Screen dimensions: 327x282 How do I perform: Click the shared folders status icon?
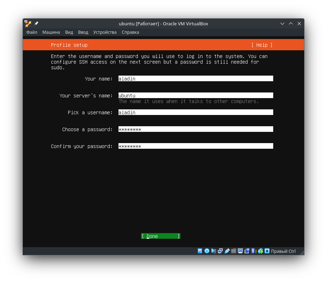pyautogui.click(x=234, y=251)
